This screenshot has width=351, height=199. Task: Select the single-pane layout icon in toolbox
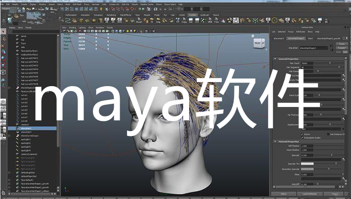coord(3,102)
